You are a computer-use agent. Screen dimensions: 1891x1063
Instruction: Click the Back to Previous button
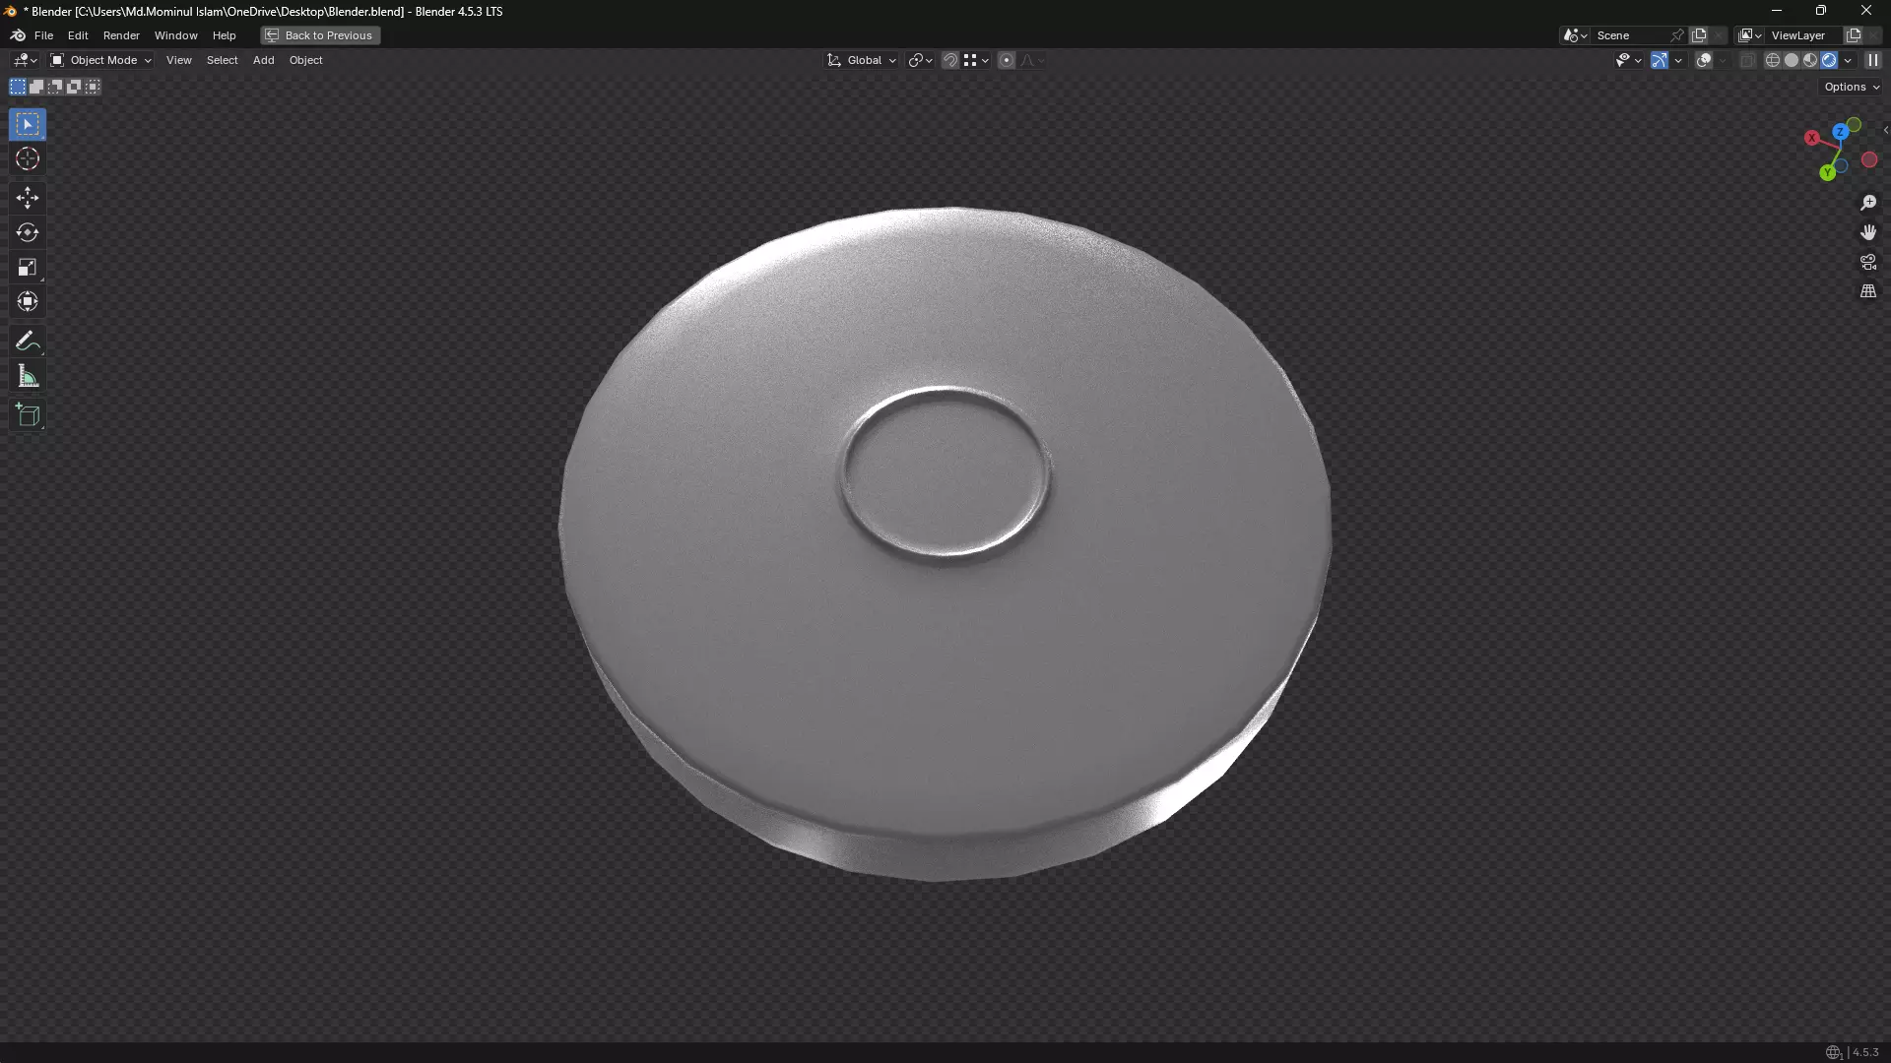click(320, 35)
